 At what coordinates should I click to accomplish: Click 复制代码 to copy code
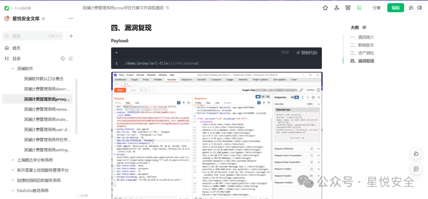[x=307, y=53]
